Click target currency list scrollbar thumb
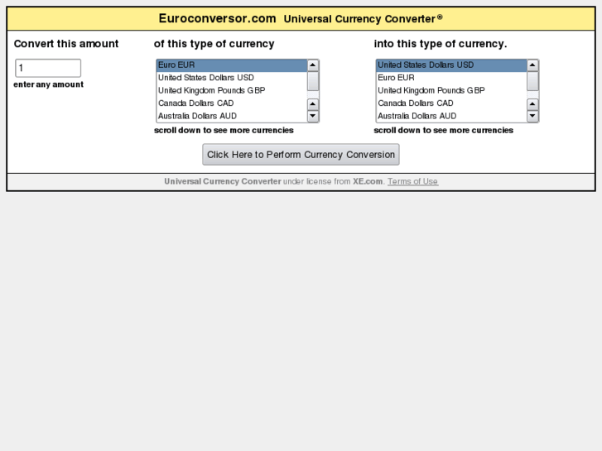The height and width of the screenshot is (451, 602). tap(532, 81)
